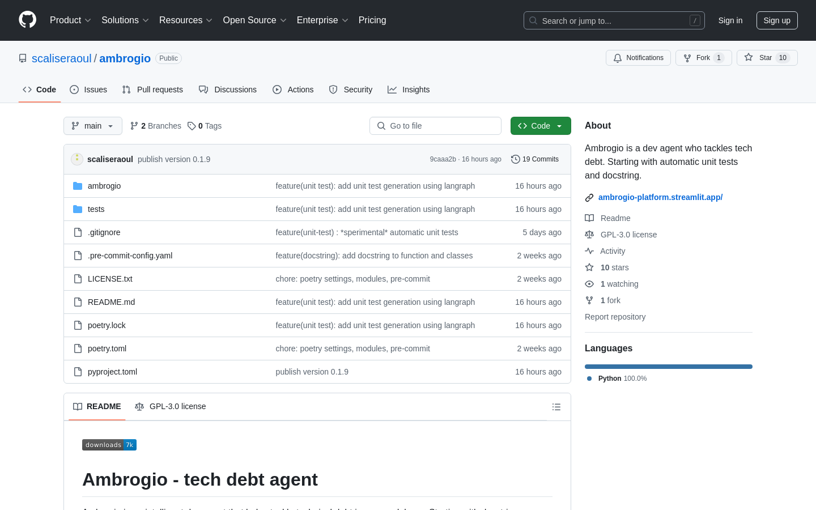The width and height of the screenshot is (816, 510).
Task: View the 1 fork link in sidebar
Action: [x=603, y=300]
